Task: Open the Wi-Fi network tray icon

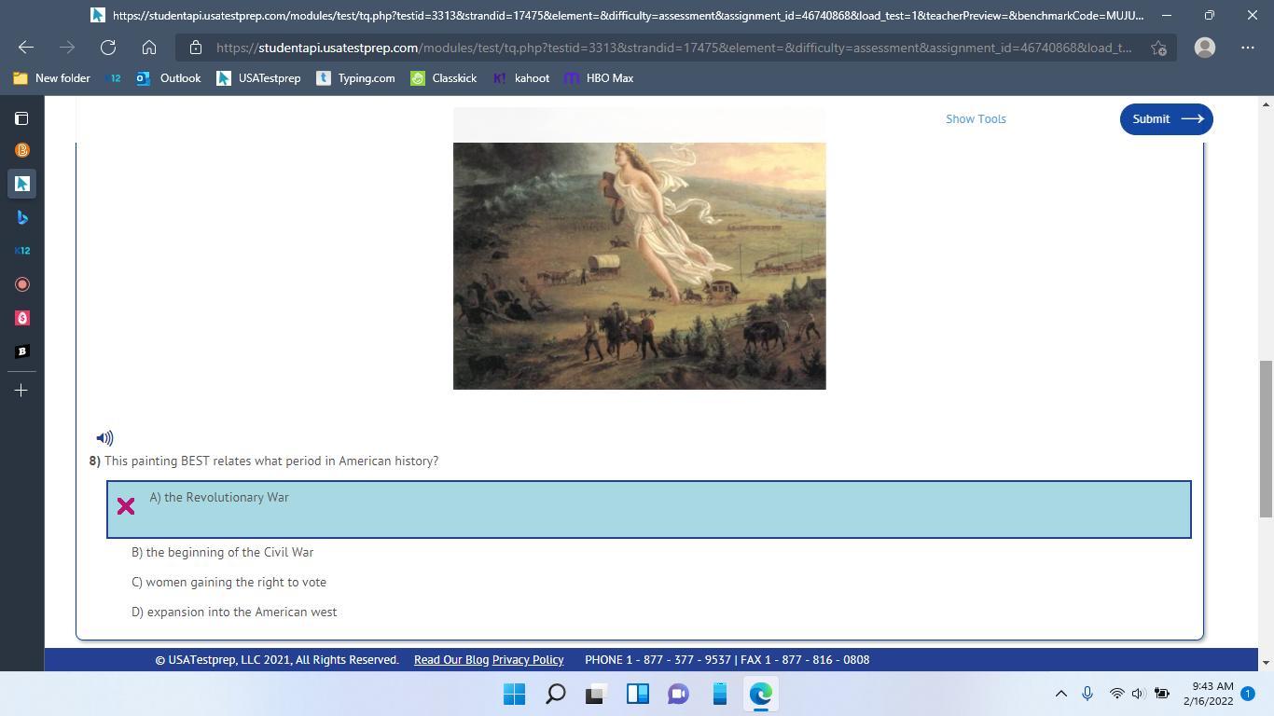Action: click(x=1116, y=694)
